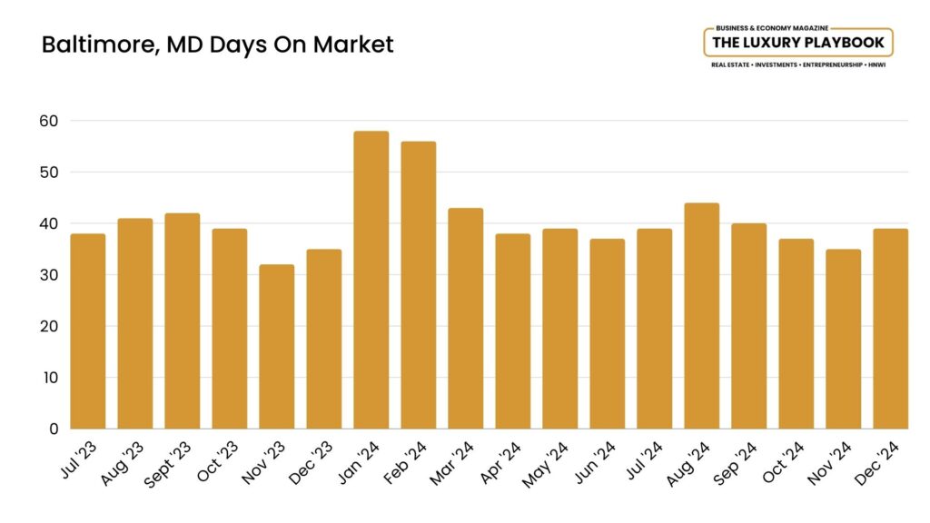
Task: Select the Aug '24 bar
Action: (701, 316)
